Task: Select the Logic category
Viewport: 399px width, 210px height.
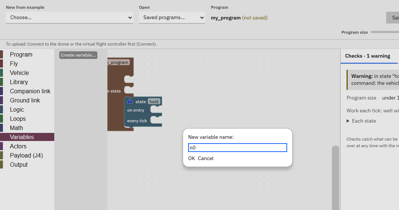Action: pyautogui.click(x=27, y=109)
